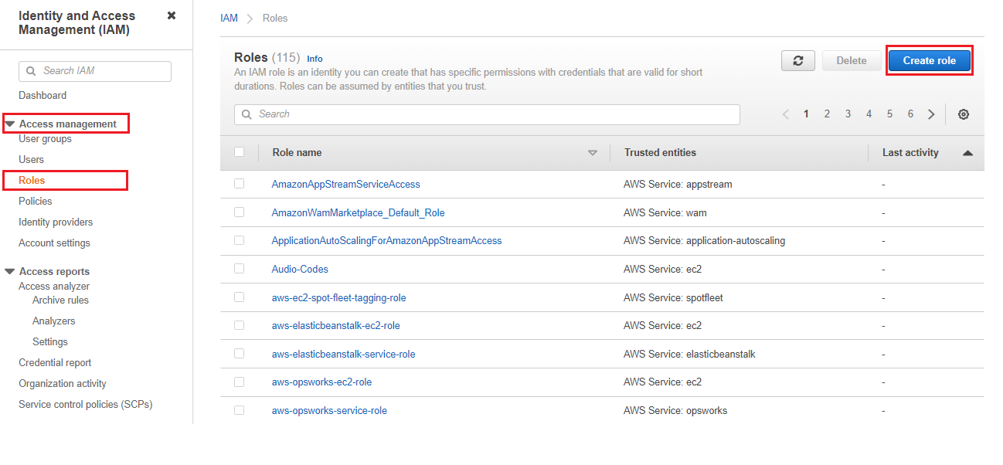This screenshot has height=465, width=1003.
Task: Open the aws-ec2-spot-fleet-tagging-role link
Action: [339, 298]
